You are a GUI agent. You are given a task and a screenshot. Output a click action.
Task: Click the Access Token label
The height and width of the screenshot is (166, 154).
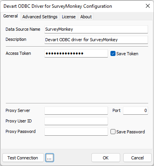18,53
